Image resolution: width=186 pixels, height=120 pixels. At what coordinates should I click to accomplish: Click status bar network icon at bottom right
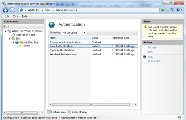(x=180, y=118)
